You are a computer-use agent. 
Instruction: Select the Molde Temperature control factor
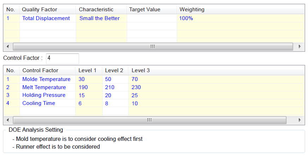click(46, 80)
